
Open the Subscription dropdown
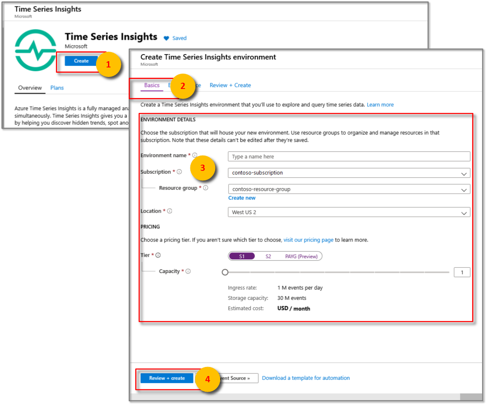(349, 173)
